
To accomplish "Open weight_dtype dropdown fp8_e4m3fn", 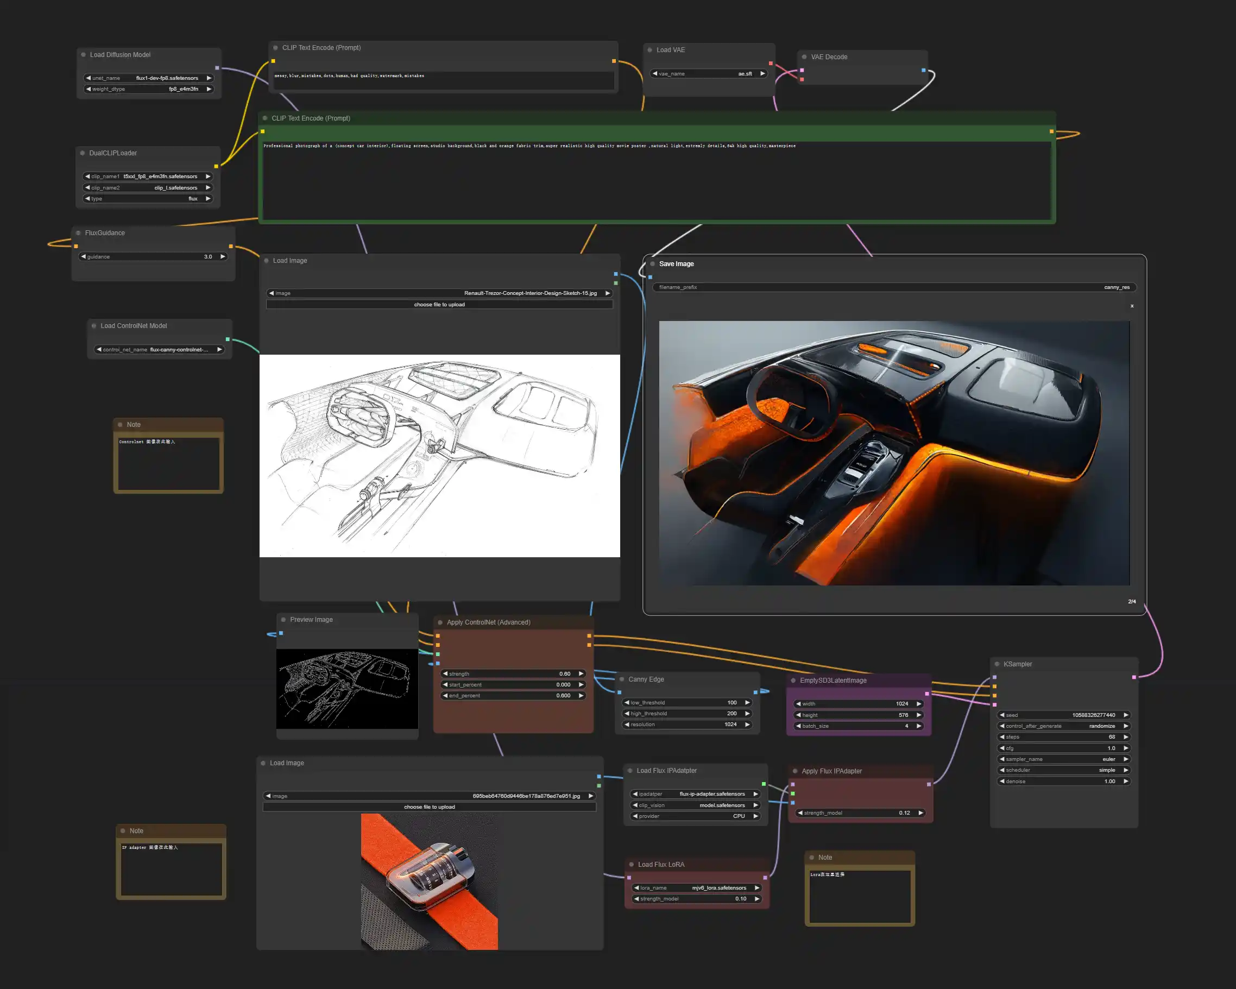I will [149, 89].
